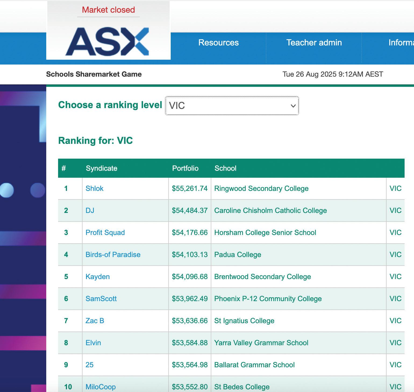The width and height of the screenshot is (414, 392).
Task: Click Brentwood Secondary College school name
Action: (x=263, y=277)
